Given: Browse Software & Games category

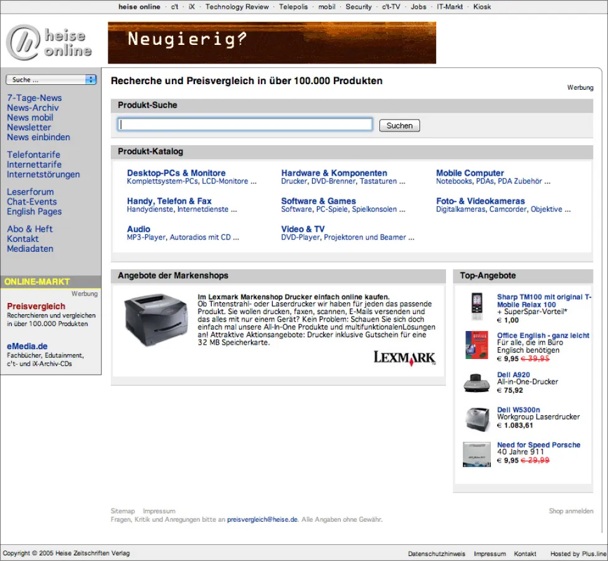Looking at the screenshot, I should 318,201.
